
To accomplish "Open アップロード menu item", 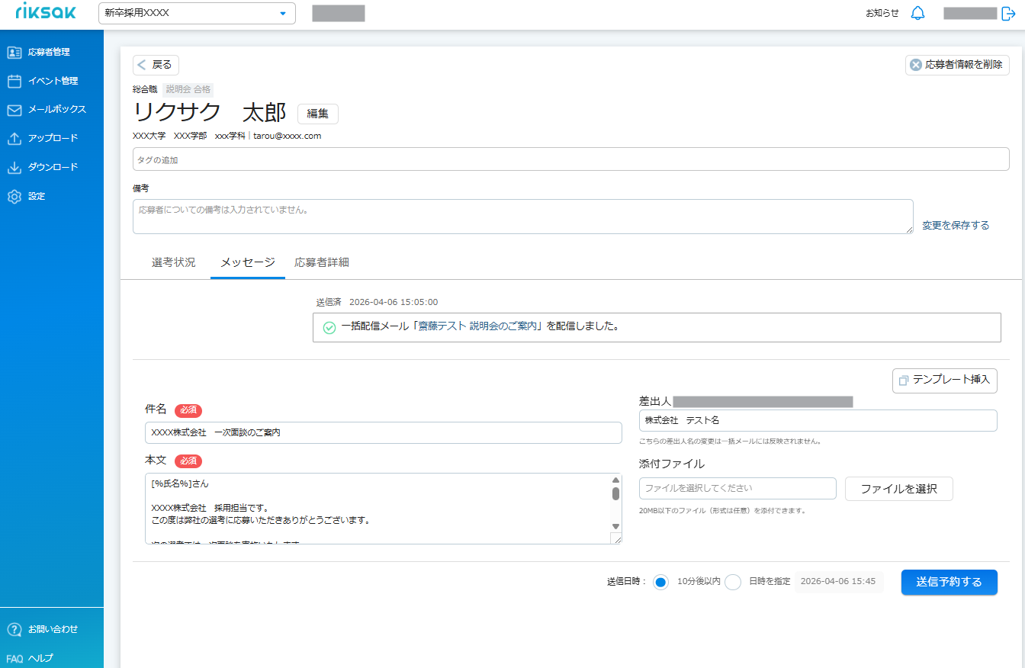I will click(x=52, y=139).
